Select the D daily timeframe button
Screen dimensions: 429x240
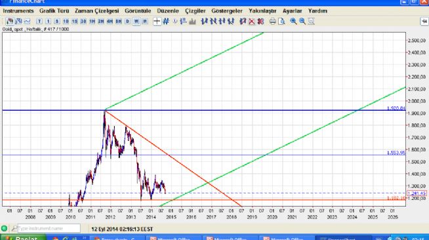pyautogui.click(x=127, y=22)
